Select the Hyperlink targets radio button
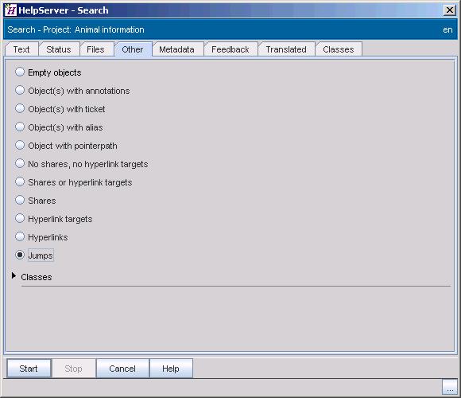Screen dimensions: 461x398 pos(20,218)
